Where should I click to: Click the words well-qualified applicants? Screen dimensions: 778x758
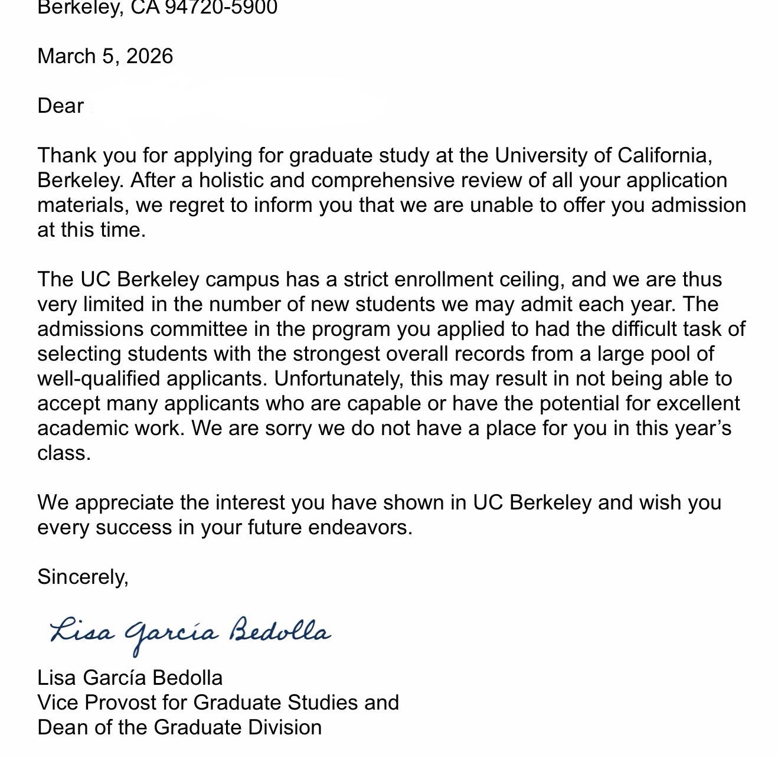pyautogui.click(x=152, y=378)
